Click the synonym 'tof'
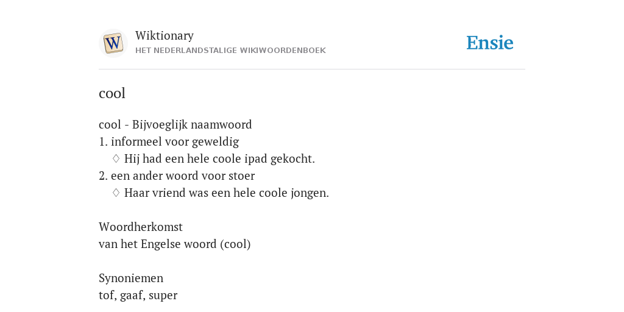This screenshot has width=624, height=312. coord(106,296)
